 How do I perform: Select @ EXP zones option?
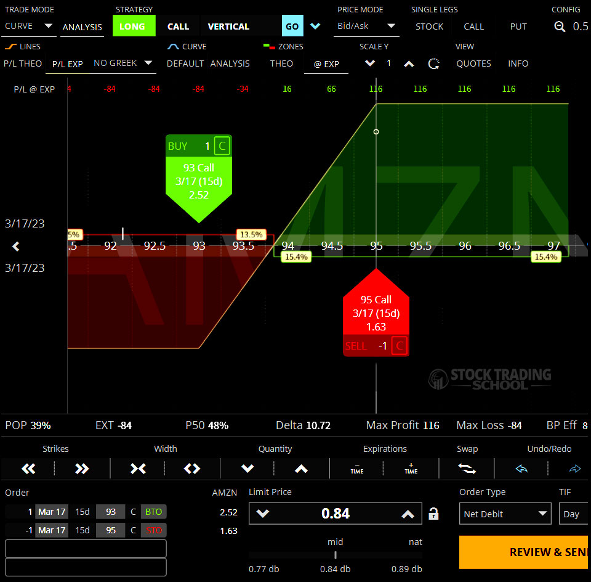[326, 64]
